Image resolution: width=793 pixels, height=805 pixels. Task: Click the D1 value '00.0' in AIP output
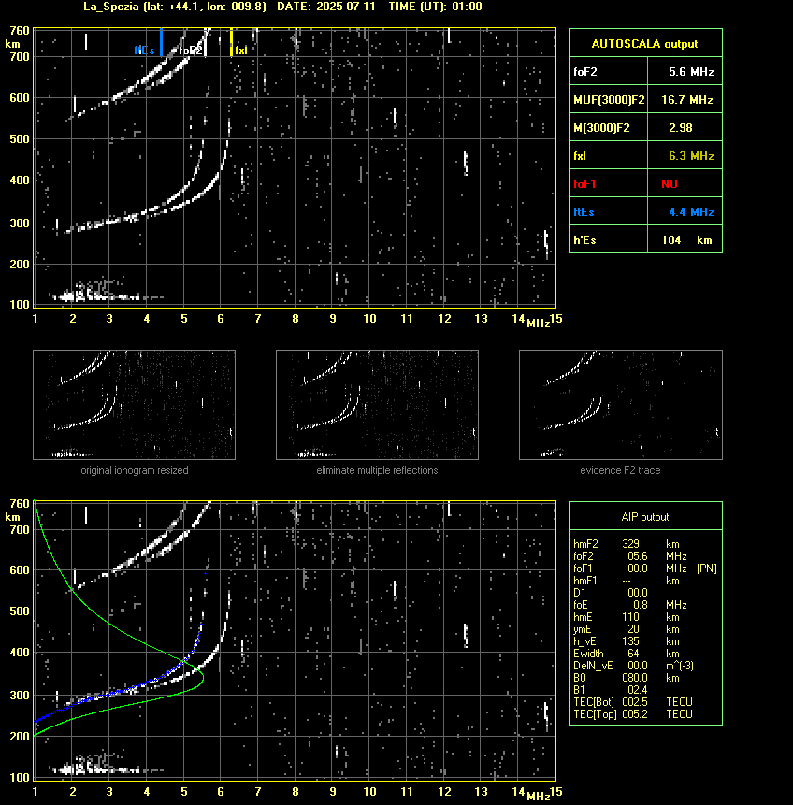click(638, 593)
